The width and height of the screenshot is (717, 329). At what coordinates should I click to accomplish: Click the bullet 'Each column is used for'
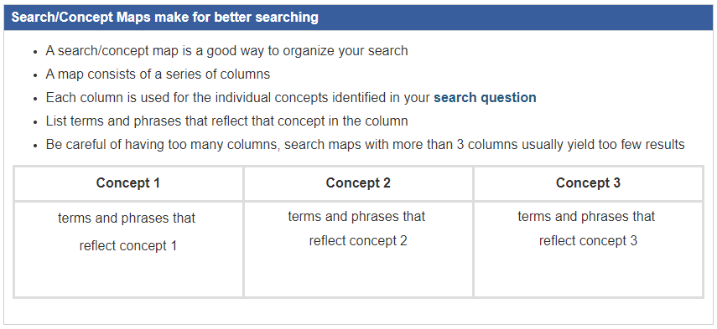click(291, 98)
